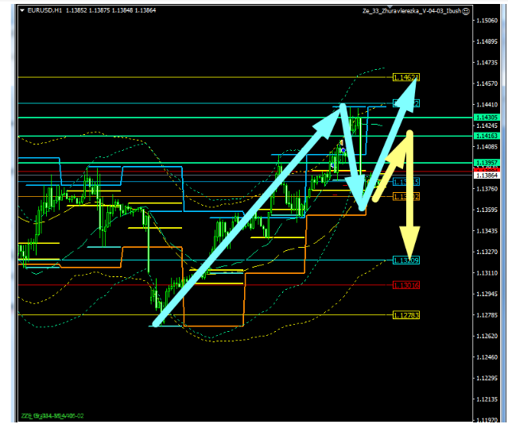Click the 1.12945 price scale value

pyautogui.click(x=487, y=294)
